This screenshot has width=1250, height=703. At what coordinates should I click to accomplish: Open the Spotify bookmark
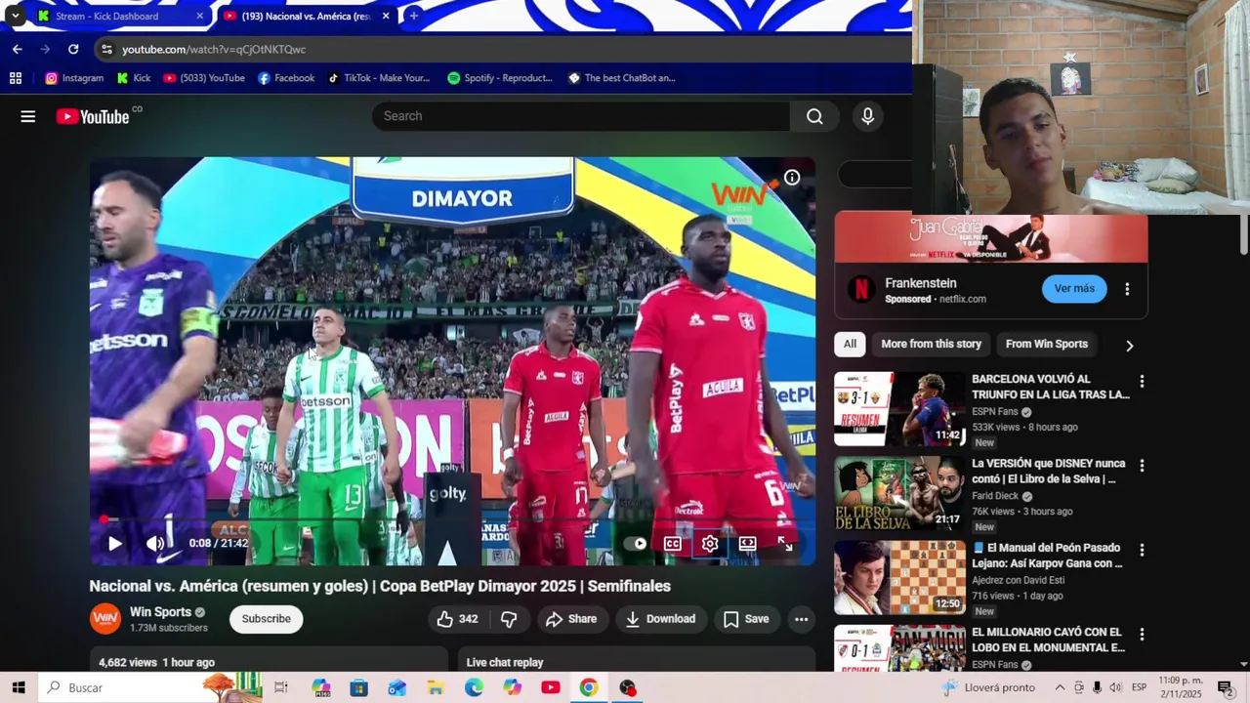[499, 78]
